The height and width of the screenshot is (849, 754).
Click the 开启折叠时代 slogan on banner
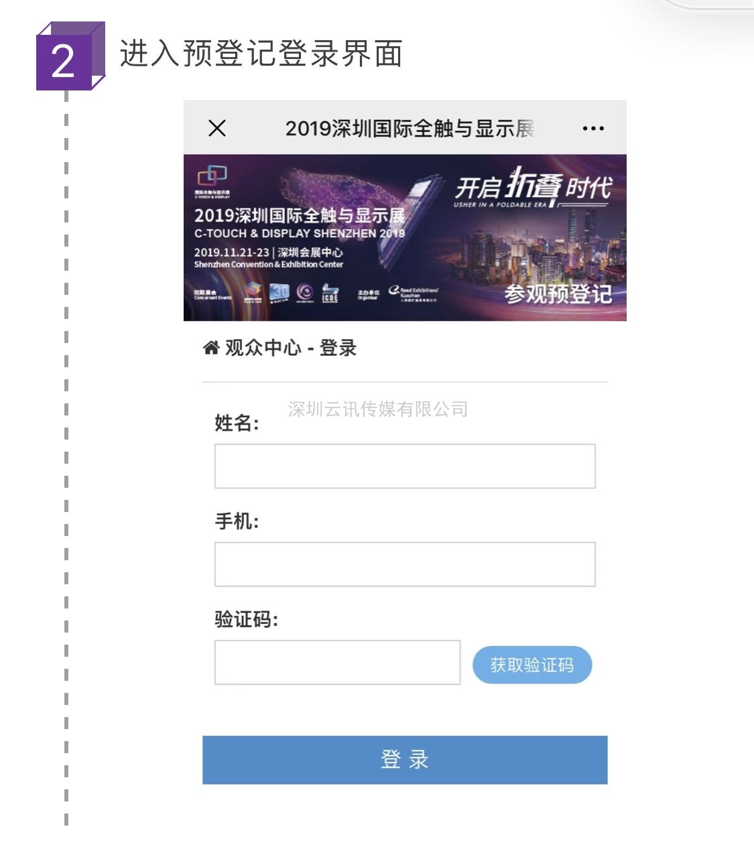(533, 186)
